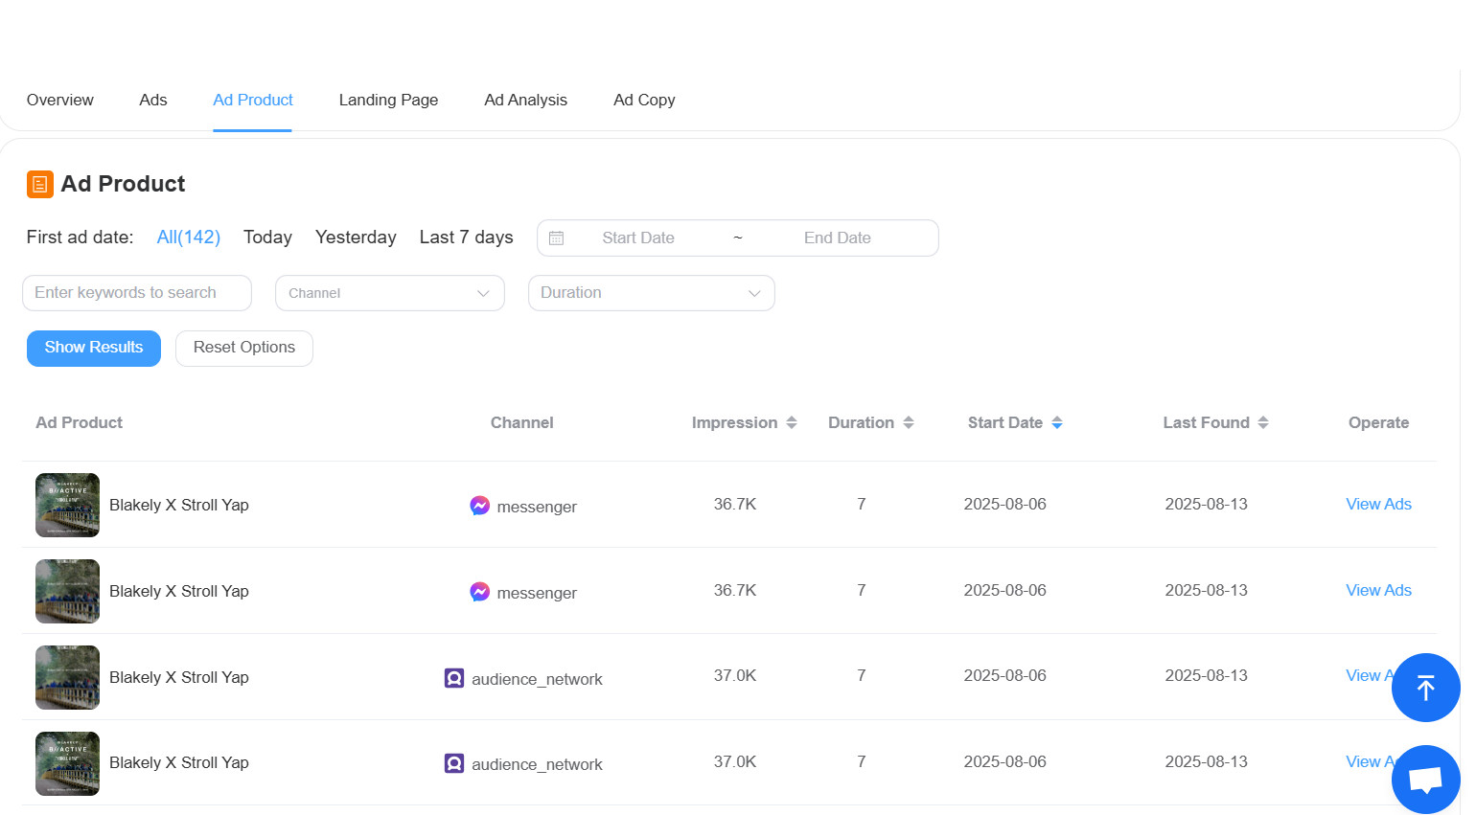The image size is (1476, 815).
Task: Toggle sorting on the Last Found column
Action: [1264, 422]
